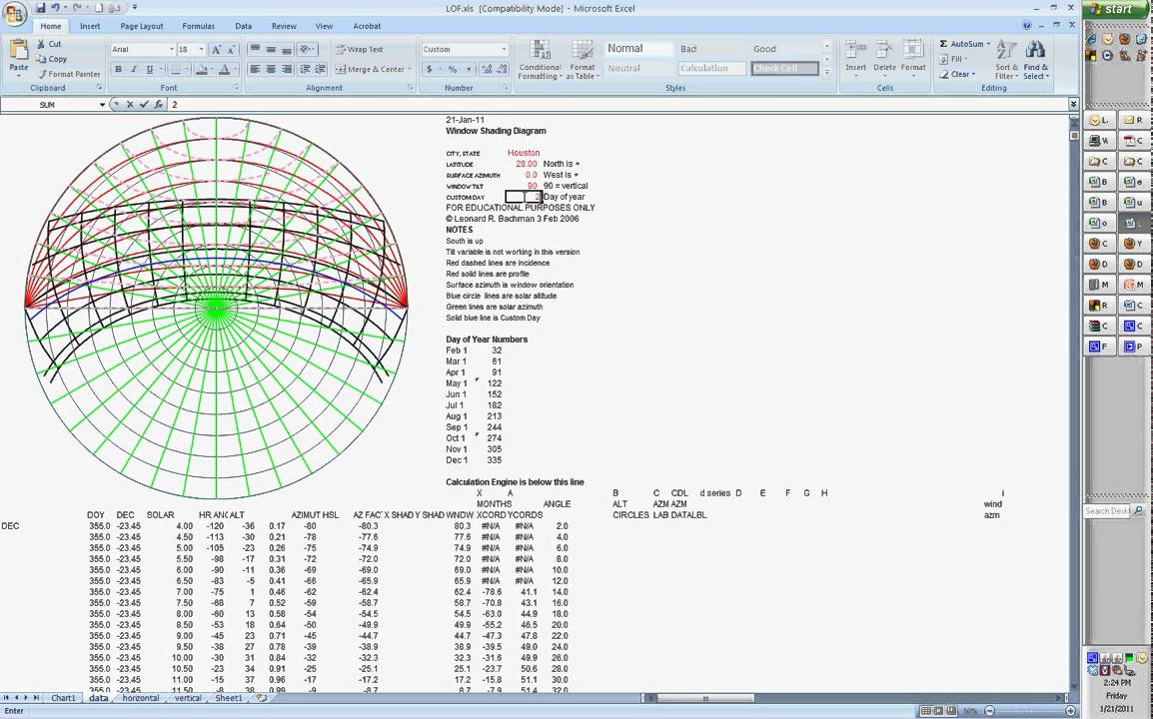Click the AutoSum sigma icon

click(943, 44)
